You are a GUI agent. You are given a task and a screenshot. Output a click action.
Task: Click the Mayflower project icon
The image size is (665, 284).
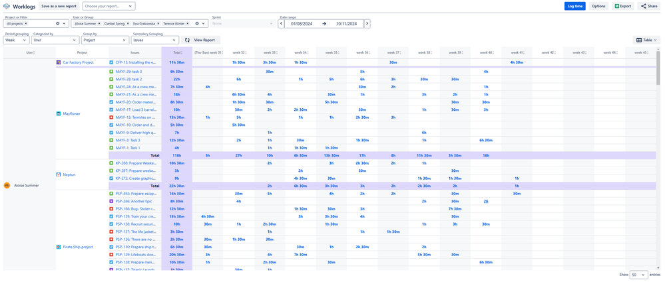tap(59, 113)
